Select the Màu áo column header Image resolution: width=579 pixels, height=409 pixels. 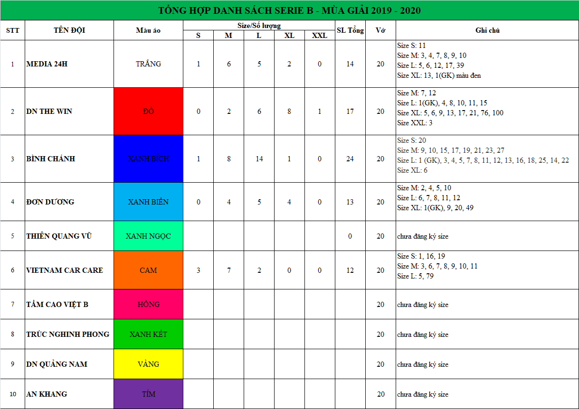pyautogui.click(x=148, y=30)
